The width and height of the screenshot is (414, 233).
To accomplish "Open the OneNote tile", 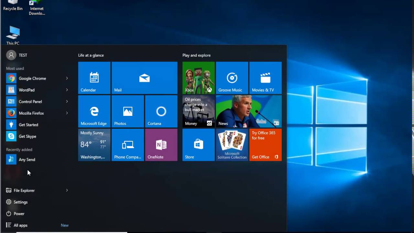I will (x=161, y=145).
